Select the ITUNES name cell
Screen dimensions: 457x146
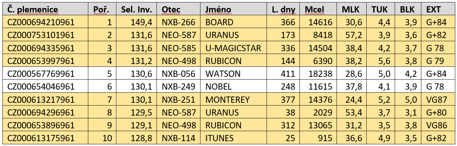click(219, 138)
